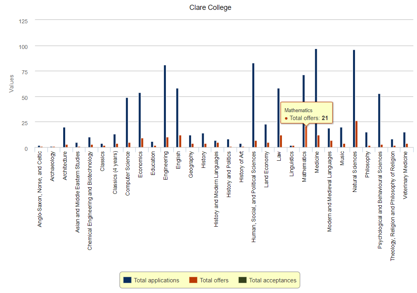Click the Architecture axis label
Screen dimensions: 417x293
pos(65,165)
